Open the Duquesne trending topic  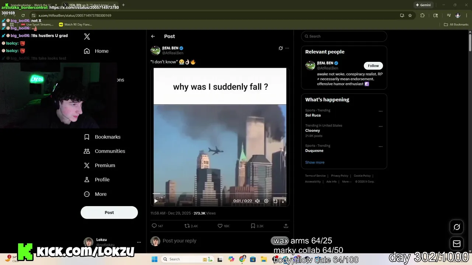click(314, 151)
